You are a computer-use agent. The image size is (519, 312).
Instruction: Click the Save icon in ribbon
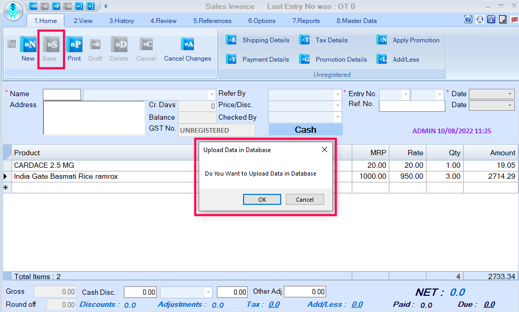coord(51,45)
